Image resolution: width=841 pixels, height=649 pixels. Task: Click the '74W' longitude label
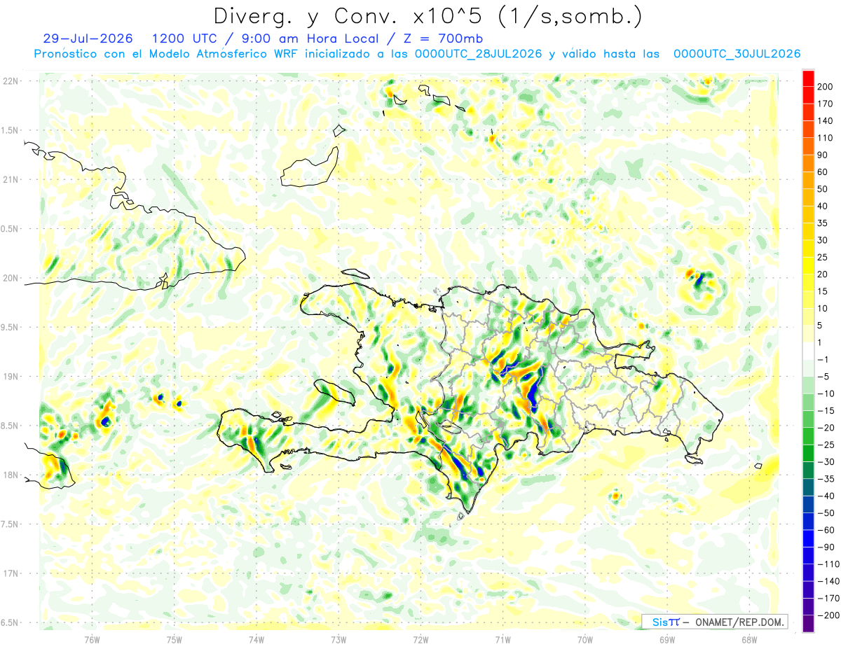click(x=257, y=639)
